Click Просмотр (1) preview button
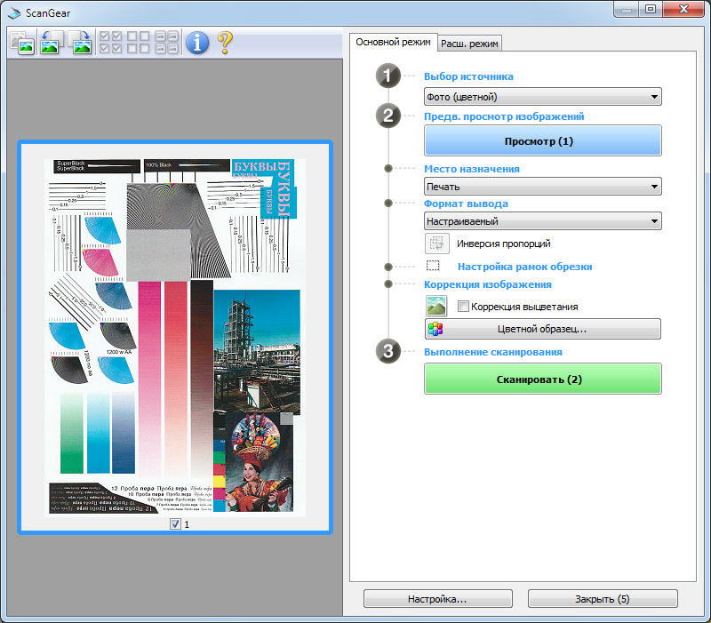The width and height of the screenshot is (711, 623). coord(543,141)
